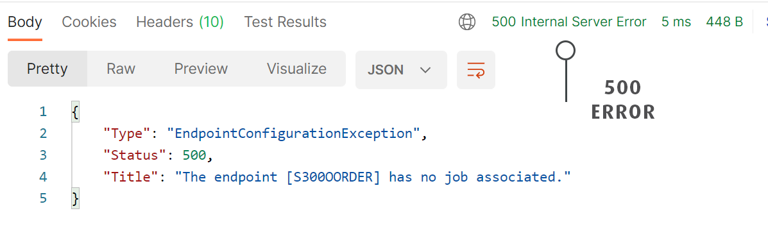
Task: Click the globe network information icon
Action: coord(467,22)
